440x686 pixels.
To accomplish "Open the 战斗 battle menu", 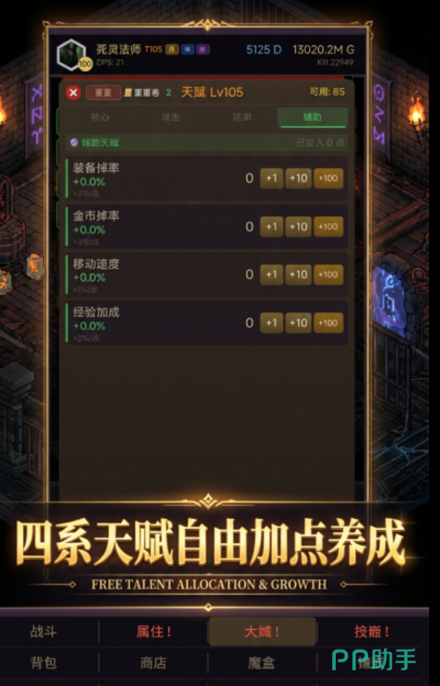I will 43,632.
